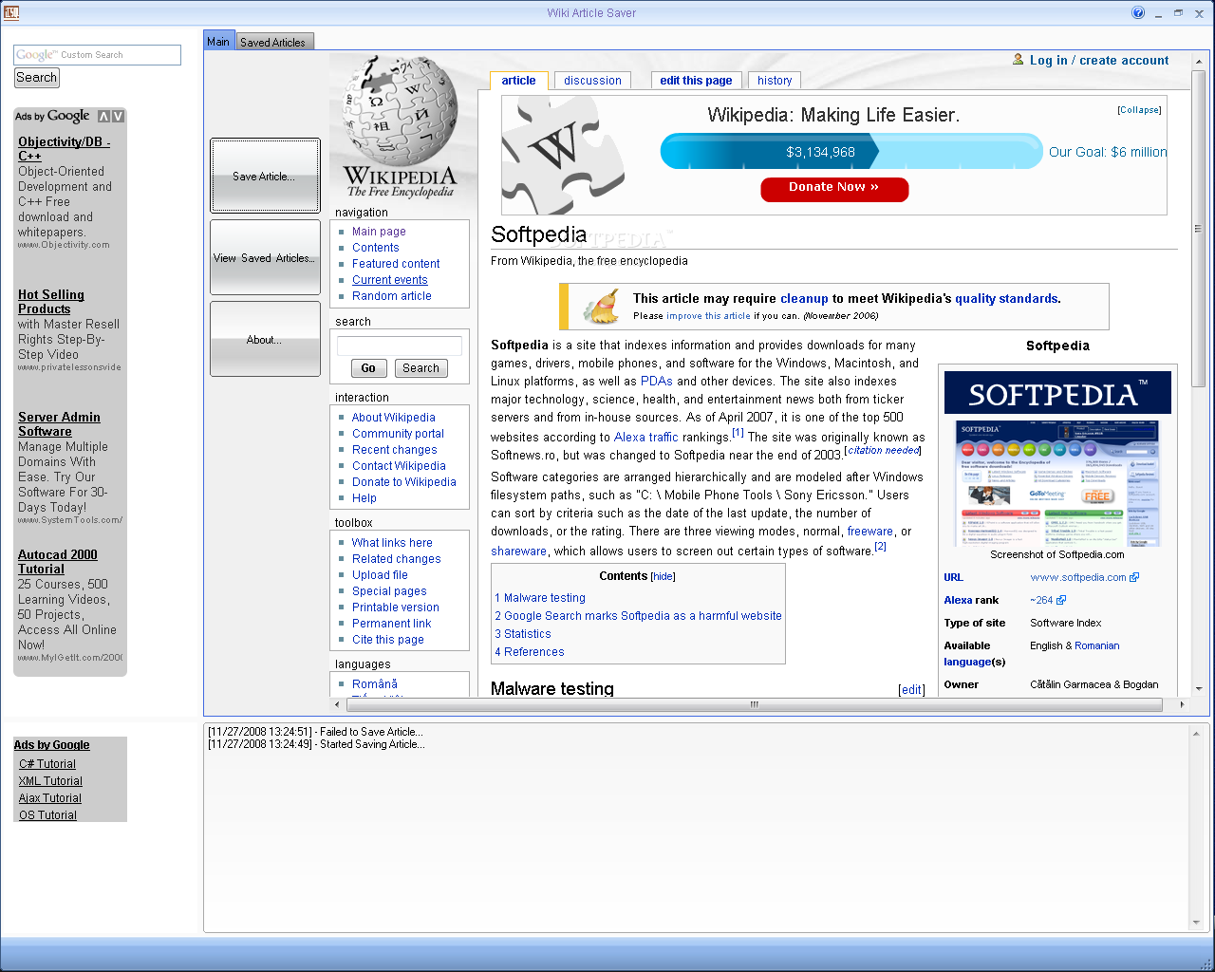The height and width of the screenshot is (972, 1215).
Task: Click the web view vertical scrollbar thumb
Action: pos(1199,229)
